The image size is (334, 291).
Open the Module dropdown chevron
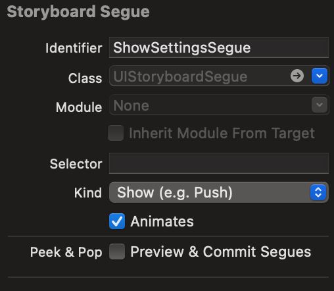point(320,105)
